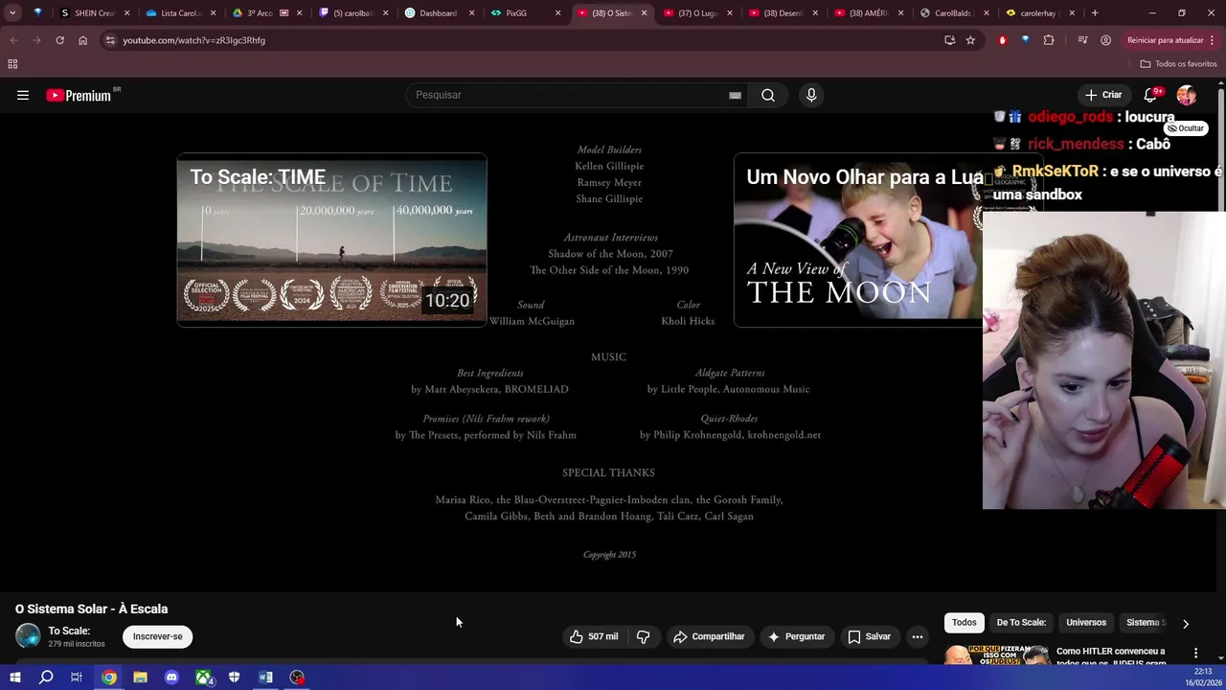Image resolution: width=1226 pixels, height=690 pixels.
Task: Open File Explorer from the taskbar
Action: click(140, 678)
